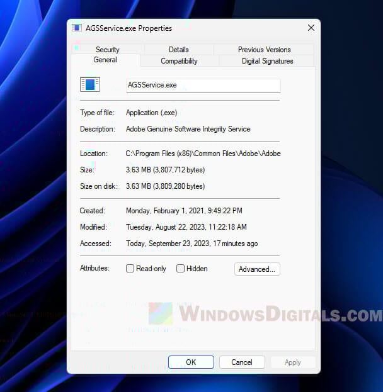Tick the Hidden attribute checkbox

tap(180, 269)
